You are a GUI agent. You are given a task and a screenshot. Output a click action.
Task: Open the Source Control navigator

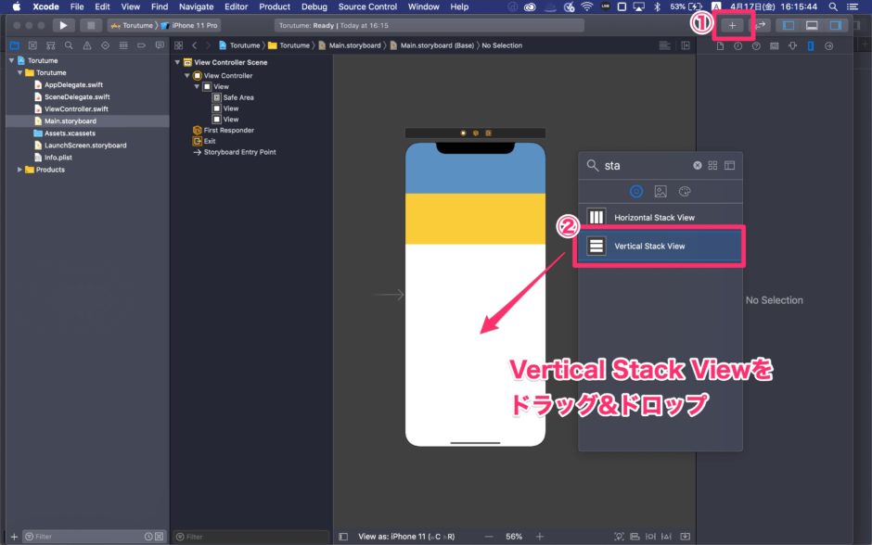tap(32, 44)
